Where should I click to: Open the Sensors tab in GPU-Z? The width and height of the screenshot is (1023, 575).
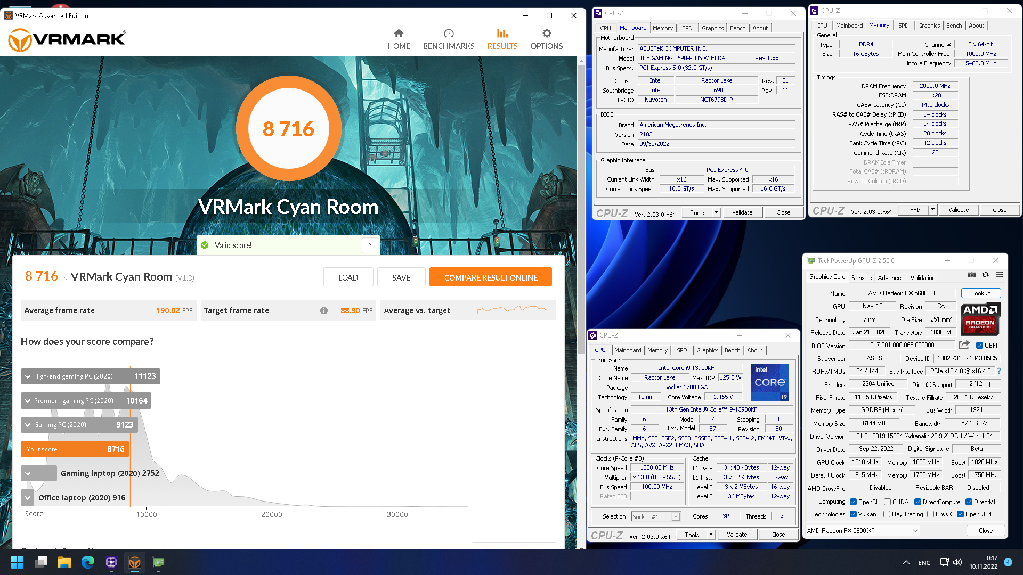click(862, 277)
